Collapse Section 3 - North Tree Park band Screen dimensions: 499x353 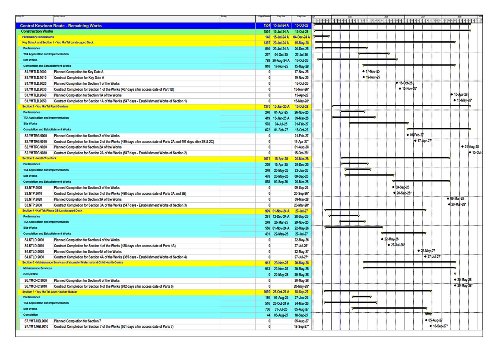click(39, 159)
